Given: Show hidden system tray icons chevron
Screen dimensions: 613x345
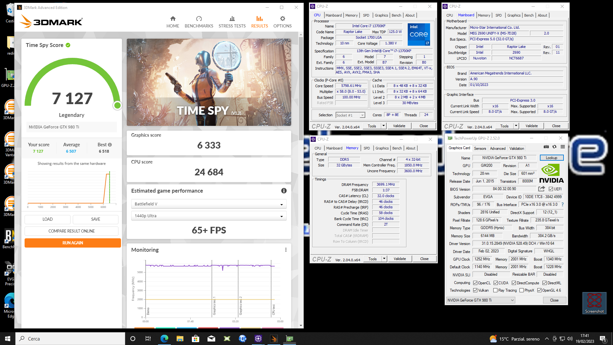Looking at the screenshot, I should (547, 339).
